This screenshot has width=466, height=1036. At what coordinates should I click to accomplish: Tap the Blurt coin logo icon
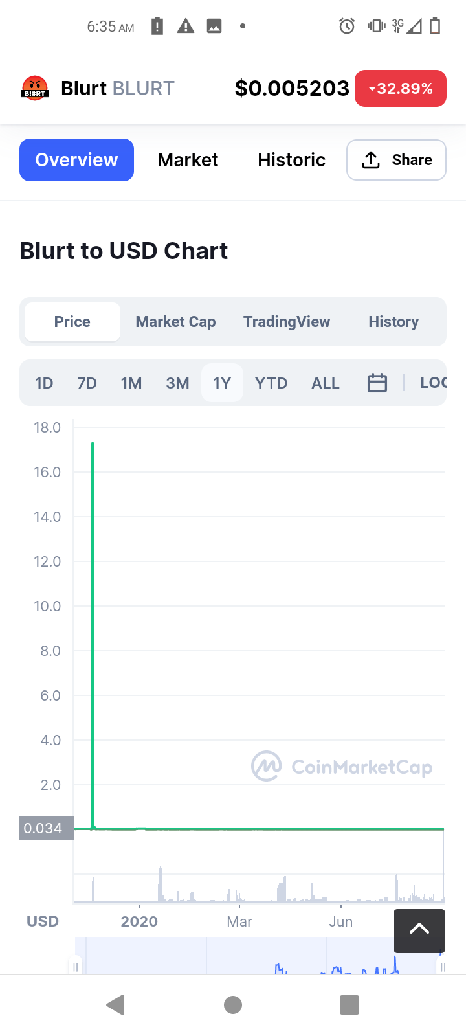[x=35, y=88]
